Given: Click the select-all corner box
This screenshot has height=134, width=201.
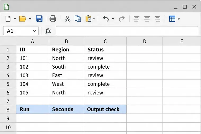Looking at the screenshot, I should pos(8,41).
